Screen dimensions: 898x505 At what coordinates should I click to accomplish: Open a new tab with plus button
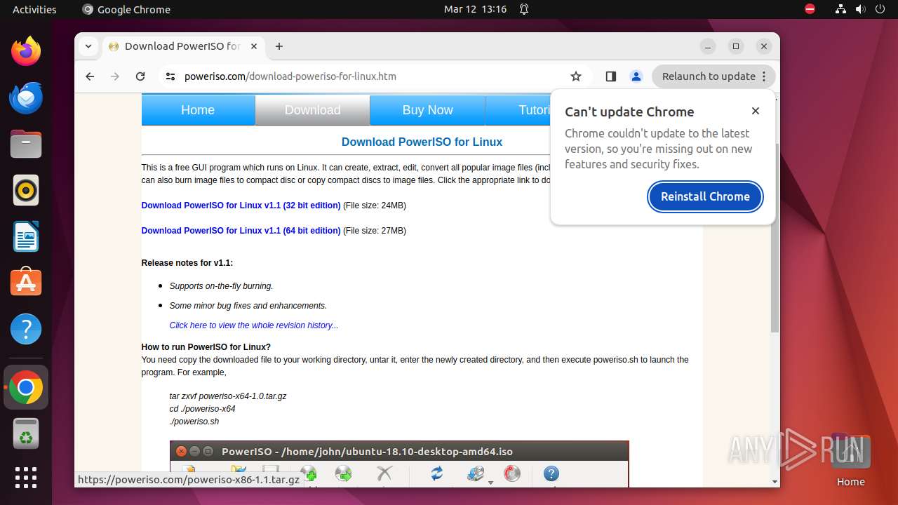pos(279,46)
